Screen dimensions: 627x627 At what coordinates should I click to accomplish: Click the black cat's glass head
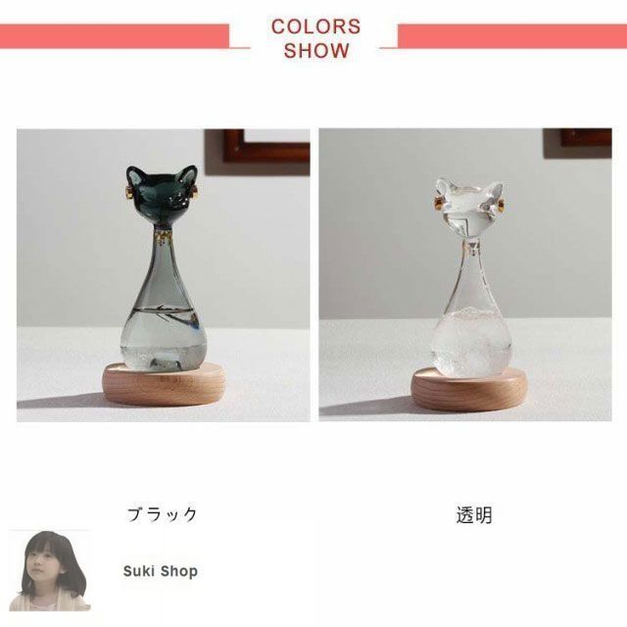pyautogui.click(x=162, y=195)
